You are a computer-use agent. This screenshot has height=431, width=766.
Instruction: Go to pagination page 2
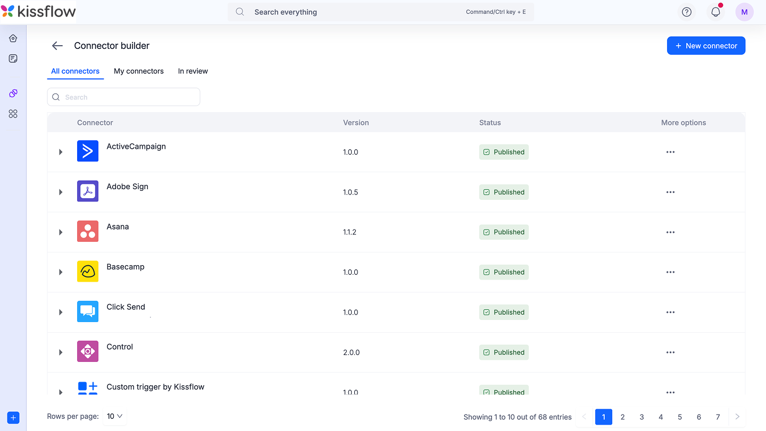623,417
